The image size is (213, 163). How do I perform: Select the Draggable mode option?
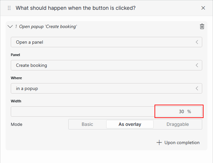tap(178, 124)
